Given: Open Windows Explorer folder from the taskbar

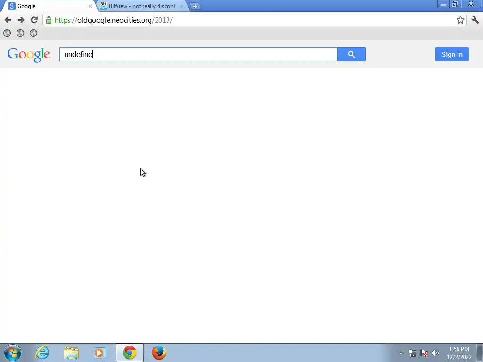Looking at the screenshot, I should (72, 353).
